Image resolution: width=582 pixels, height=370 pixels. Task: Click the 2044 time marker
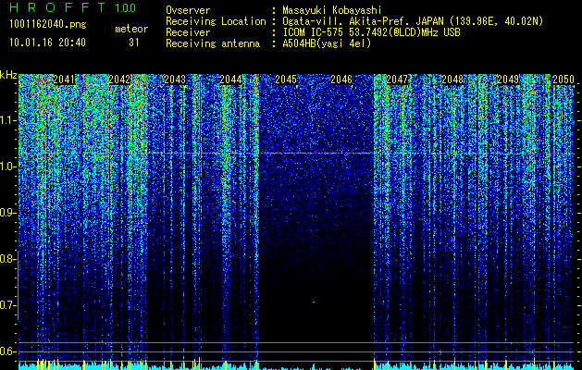click(230, 80)
